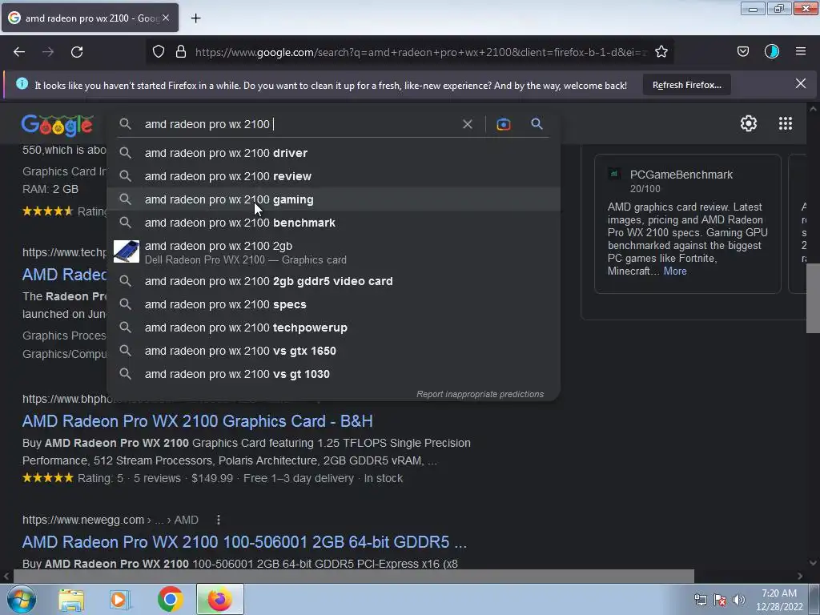Choose suggestion ending in driver

pos(333,153)
